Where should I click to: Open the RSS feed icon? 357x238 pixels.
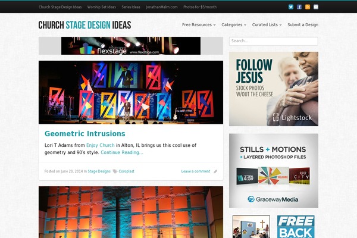308,7
